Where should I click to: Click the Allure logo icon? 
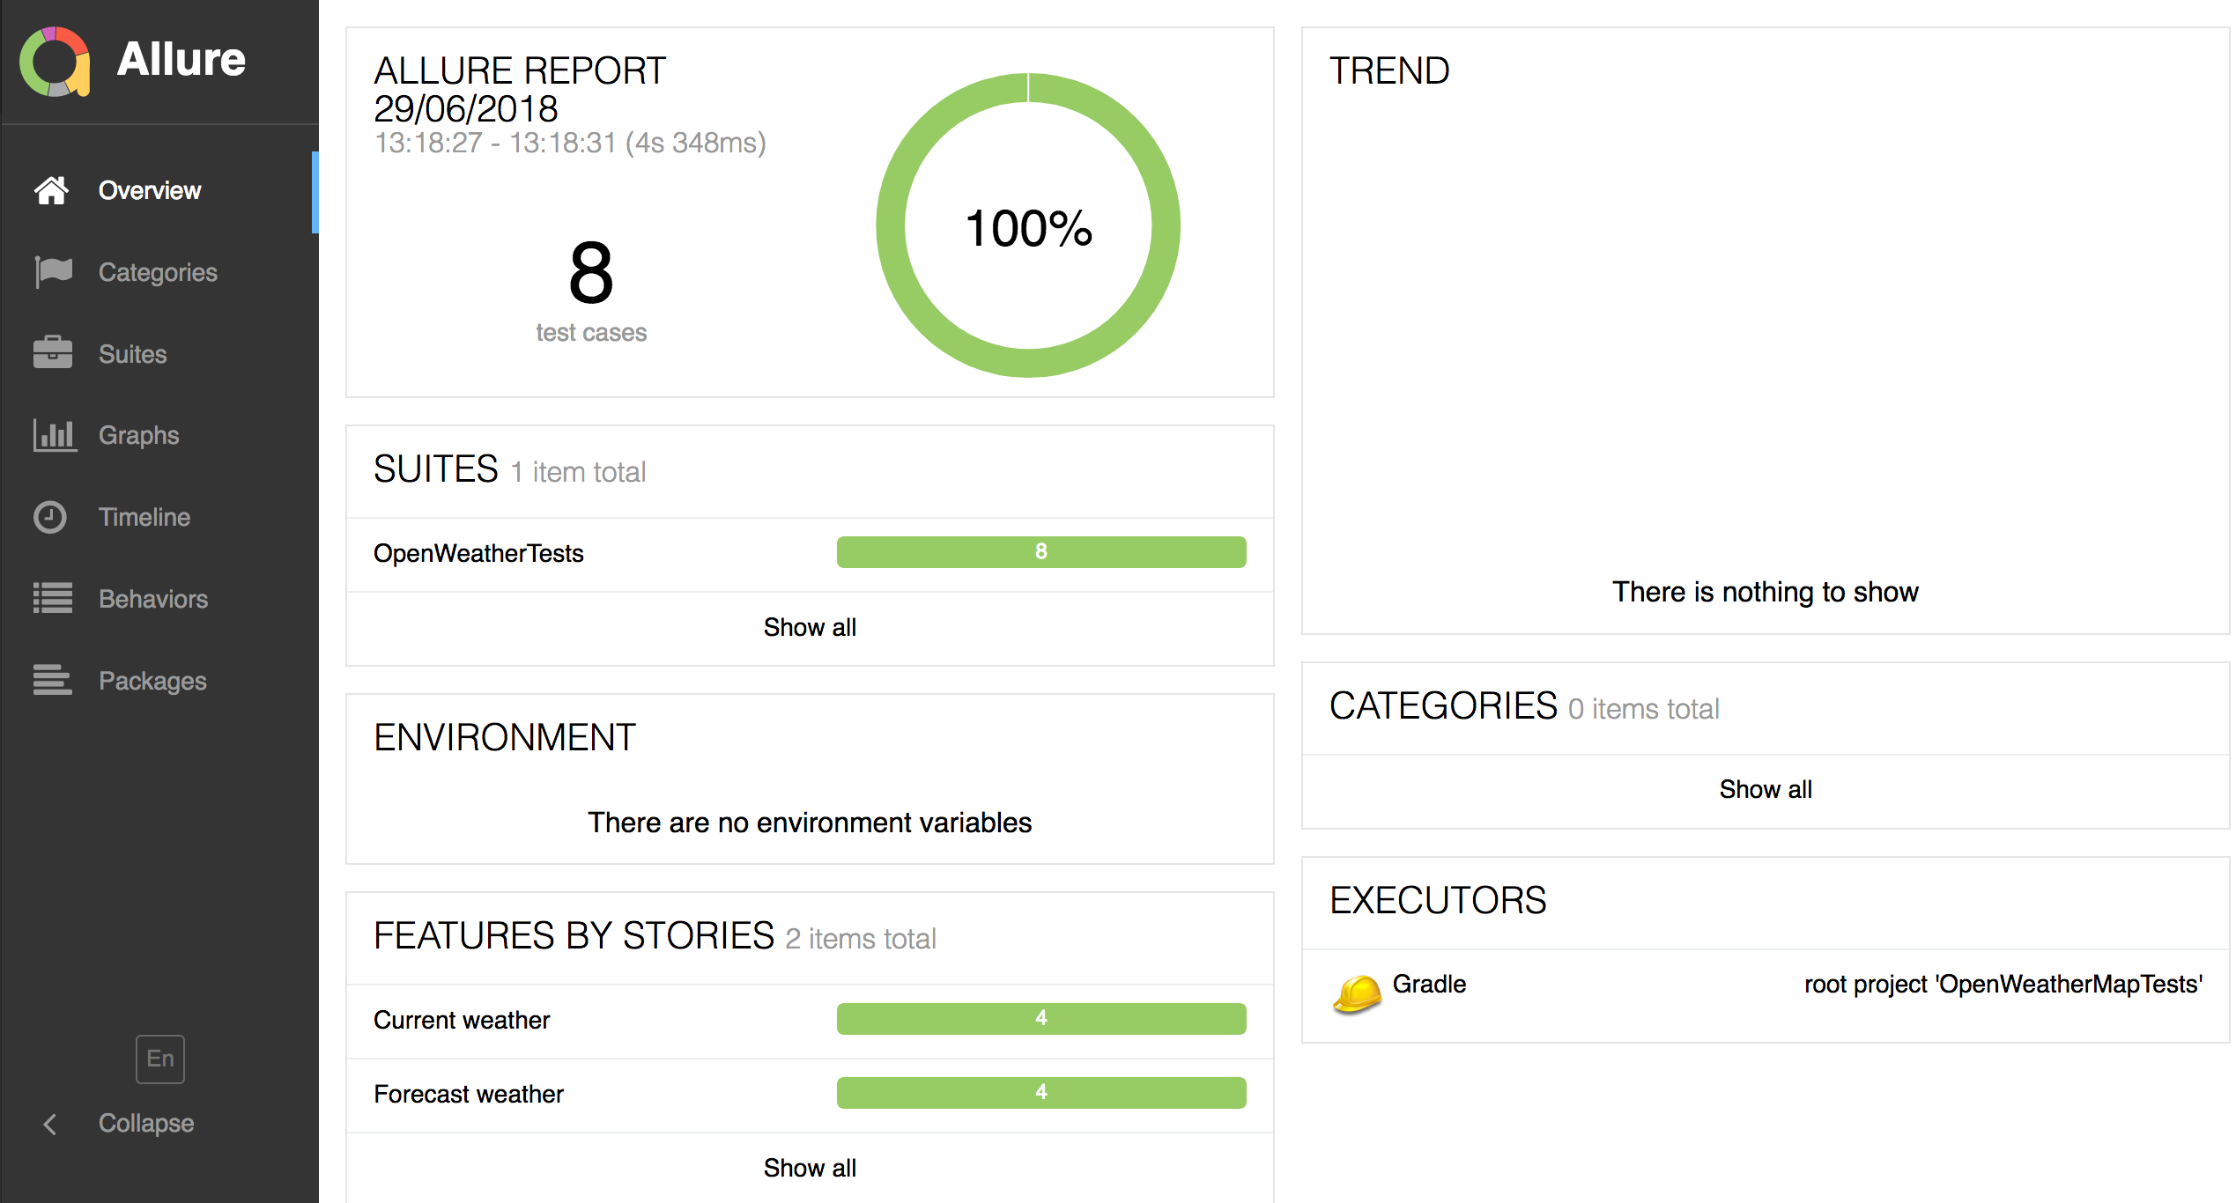tap(55, 62)
